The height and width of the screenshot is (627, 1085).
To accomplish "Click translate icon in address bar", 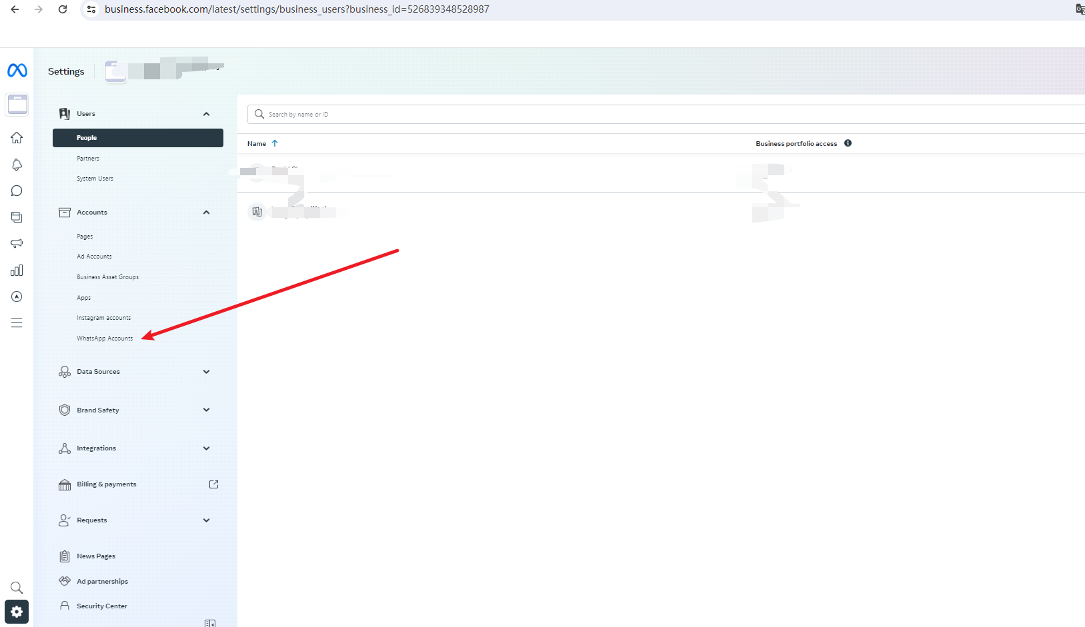I will [x=1080, y=9].
